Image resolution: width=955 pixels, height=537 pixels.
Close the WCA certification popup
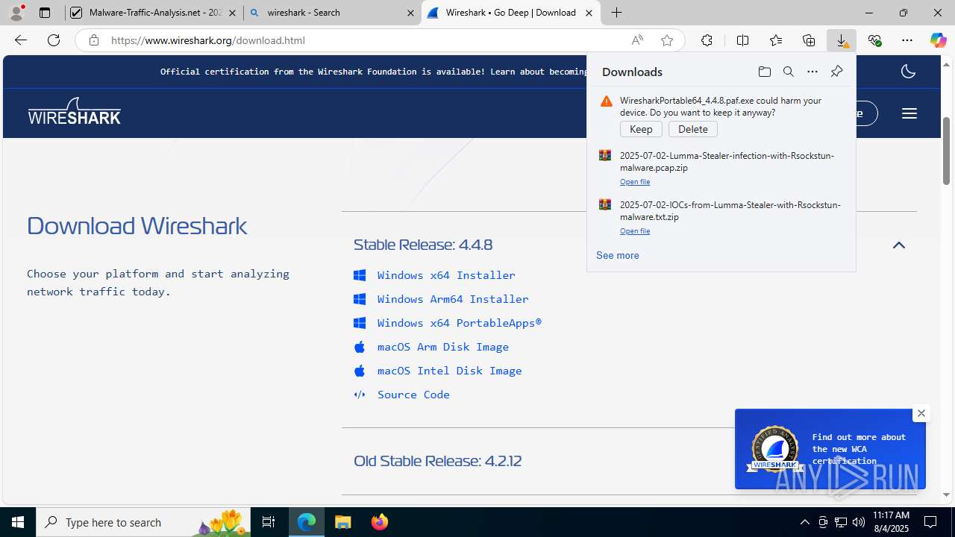921,413
